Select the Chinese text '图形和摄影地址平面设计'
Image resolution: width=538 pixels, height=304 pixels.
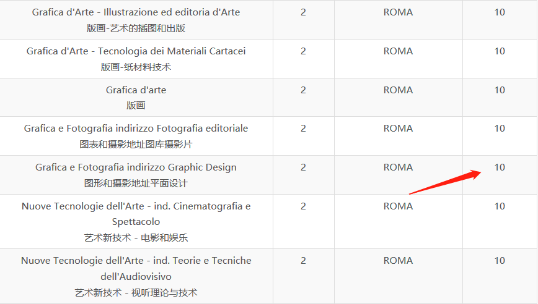(x=136, y=184)
